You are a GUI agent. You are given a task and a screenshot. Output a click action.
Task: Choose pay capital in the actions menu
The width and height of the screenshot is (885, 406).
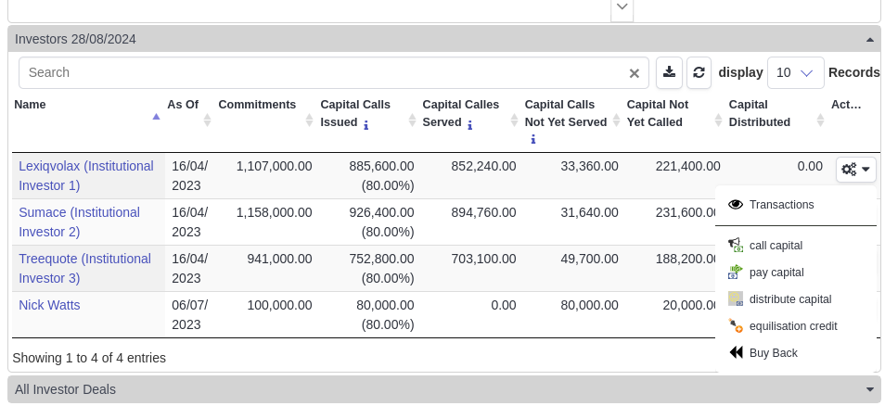click(776, 273)
